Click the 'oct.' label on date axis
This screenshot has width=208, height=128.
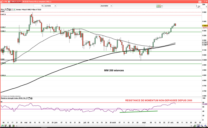(x=172, y=123)
